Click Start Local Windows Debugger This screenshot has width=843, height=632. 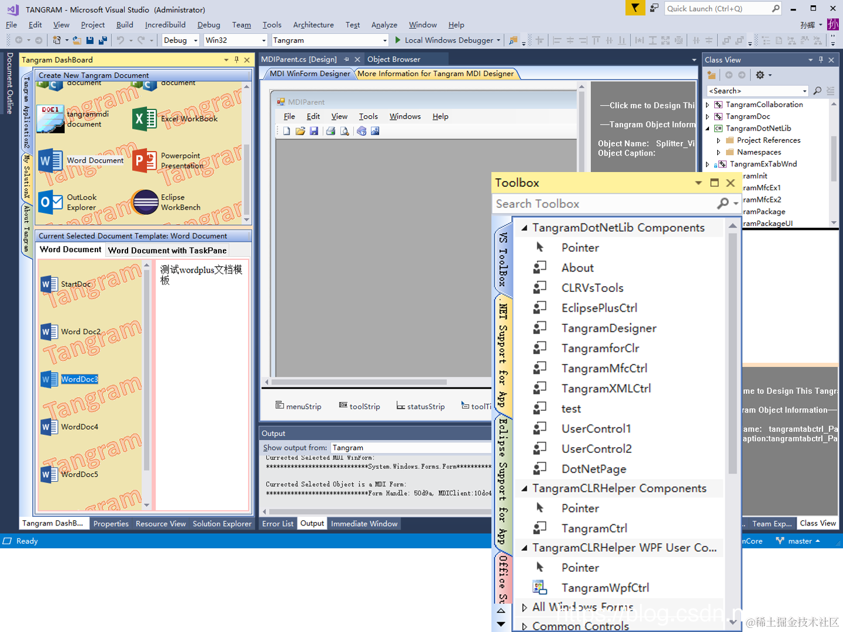coord(449,40)
